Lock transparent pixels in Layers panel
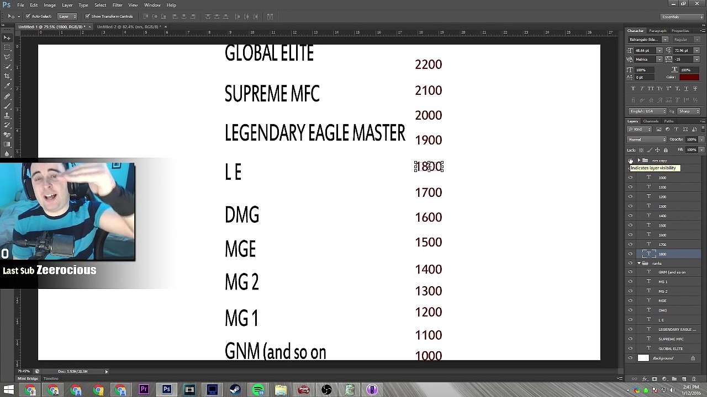 [641, 149]
